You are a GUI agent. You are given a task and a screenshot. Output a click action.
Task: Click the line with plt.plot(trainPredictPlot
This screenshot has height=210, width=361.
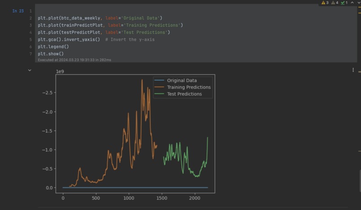(x=110, y=25)
